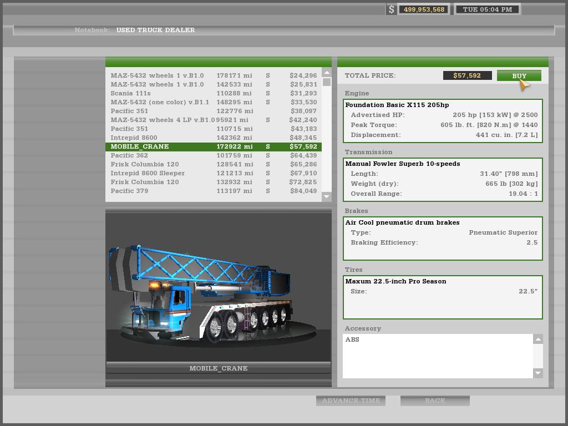Viewport: 568px width, 426px height.
Task: Click the Foundation Basic X115 engine panel
Action: coord(443,120)
